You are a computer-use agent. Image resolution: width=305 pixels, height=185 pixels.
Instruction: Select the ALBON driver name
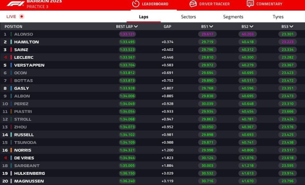point(22,96)
